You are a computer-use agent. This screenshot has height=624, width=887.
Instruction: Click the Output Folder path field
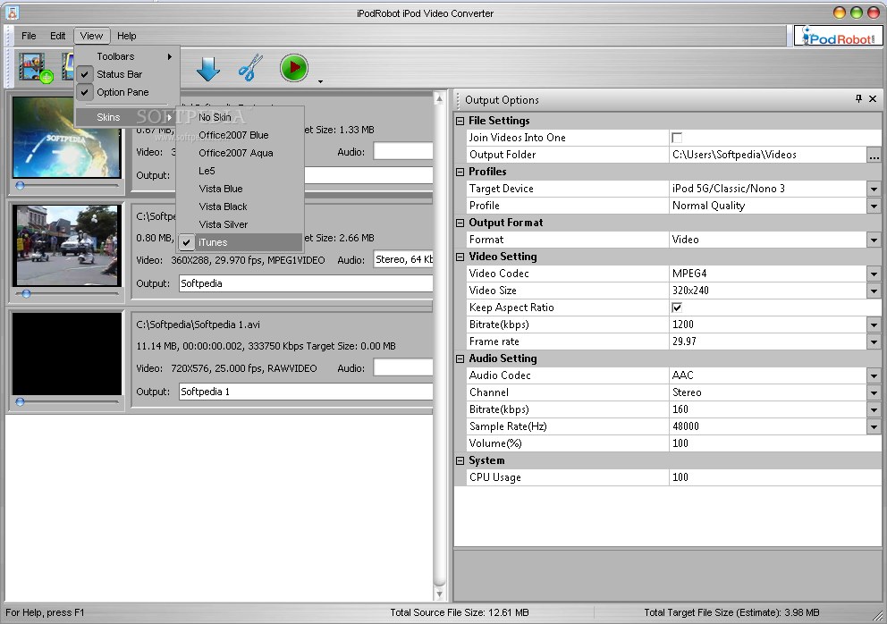(x=768, y=155)
